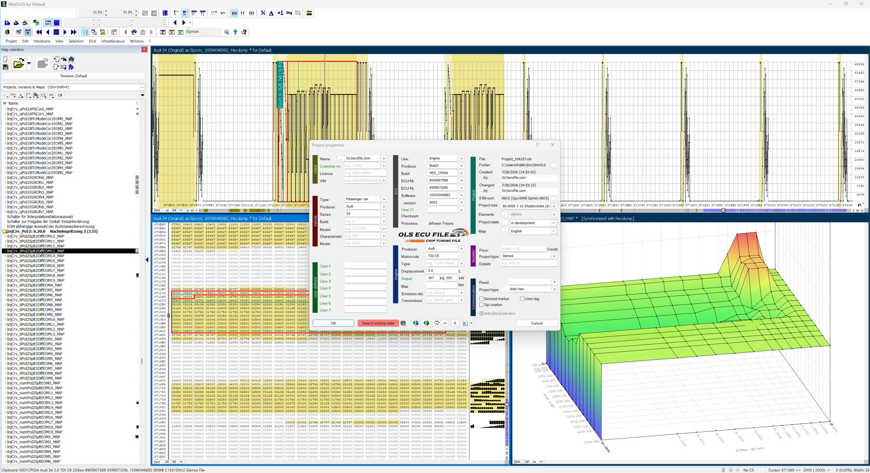This screenshot has width=870, height=473.
Task: Expand options arrow beside ECU Use field
Action: click(x=461, y=158)
